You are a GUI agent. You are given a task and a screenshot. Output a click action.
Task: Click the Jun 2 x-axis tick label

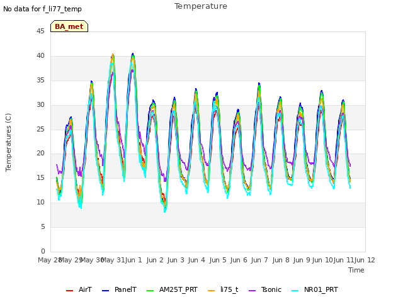155,260
